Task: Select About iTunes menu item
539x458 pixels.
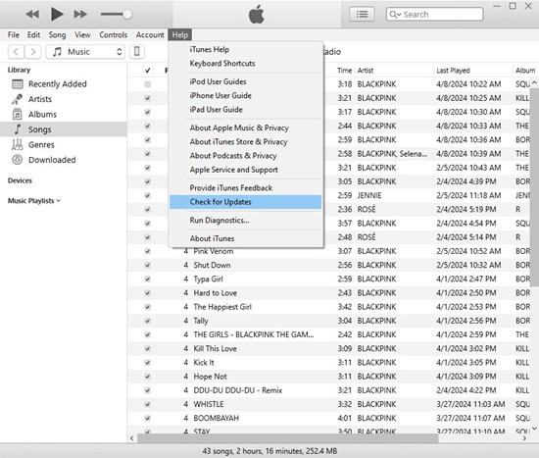Action: [245, 238]
